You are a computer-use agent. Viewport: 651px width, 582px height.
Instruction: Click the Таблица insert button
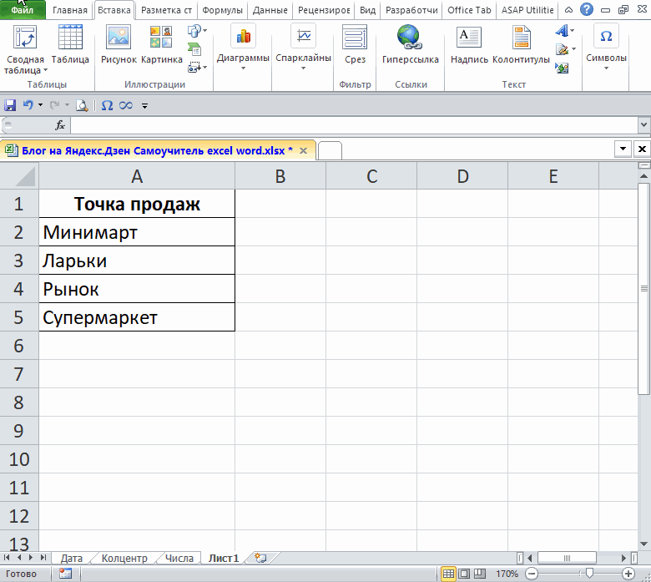70,45
